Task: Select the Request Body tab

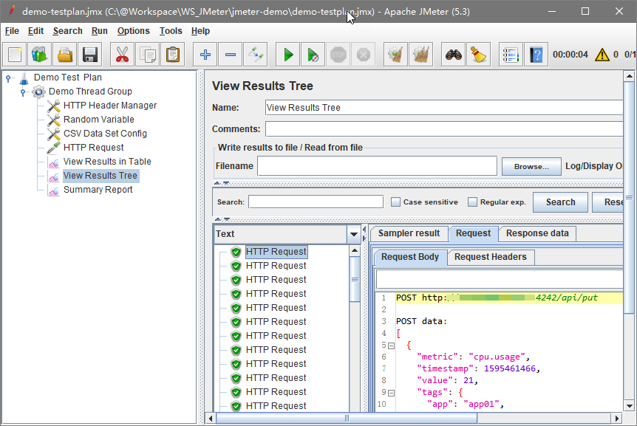Action: [x=410, y=257]
